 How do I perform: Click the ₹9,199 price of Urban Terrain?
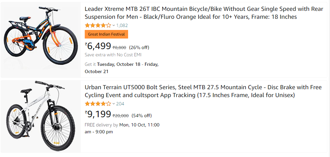(x=98, y=115)
